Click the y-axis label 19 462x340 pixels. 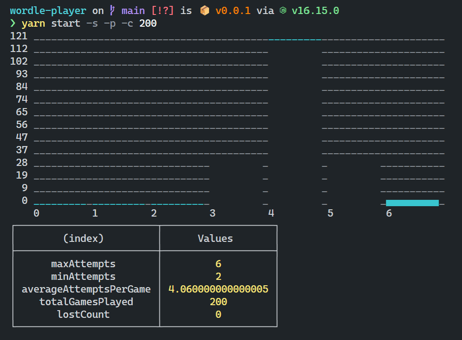[x=22, y=175]
